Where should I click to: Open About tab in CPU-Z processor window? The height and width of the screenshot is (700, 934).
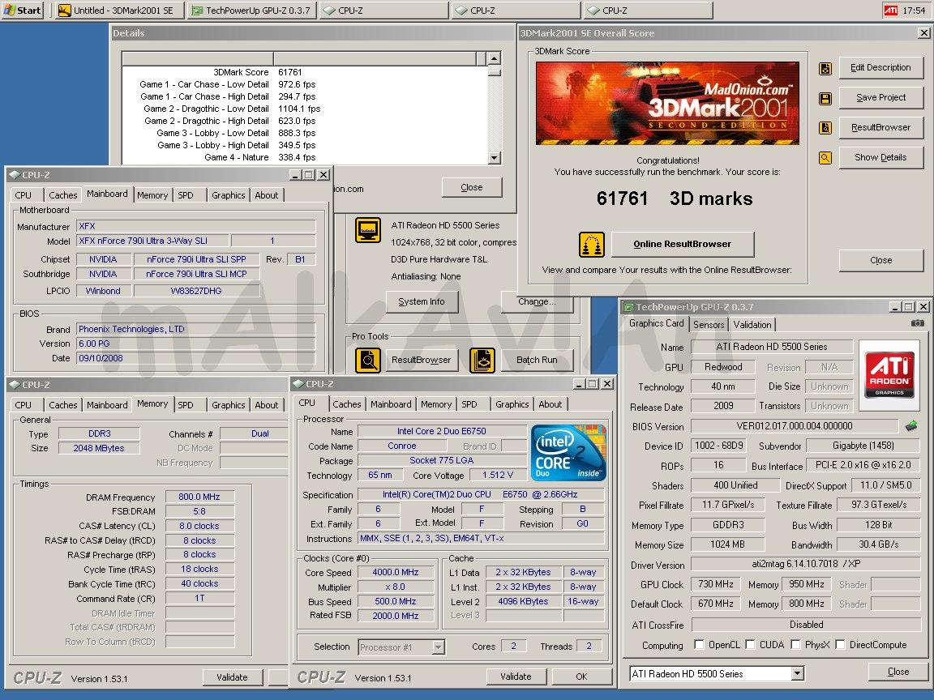click(551, 404)
